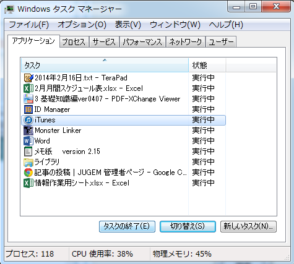This screenshot has width=294, height=264.
Task: Select the Monster Linker icon
Action: (x=28, y=130)
